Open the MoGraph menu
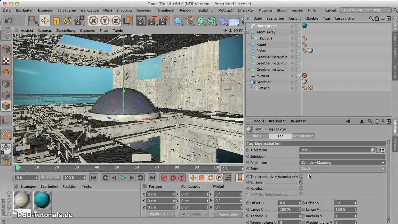Screen dimensions: 398x224 pyautogui.click(x=226, y=10)
